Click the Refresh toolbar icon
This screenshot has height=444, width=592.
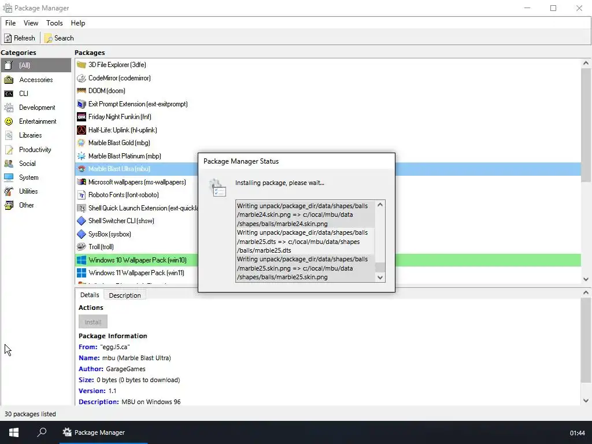(8, 38)
